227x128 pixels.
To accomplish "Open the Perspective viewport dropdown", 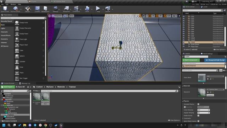I will (57, 16).
